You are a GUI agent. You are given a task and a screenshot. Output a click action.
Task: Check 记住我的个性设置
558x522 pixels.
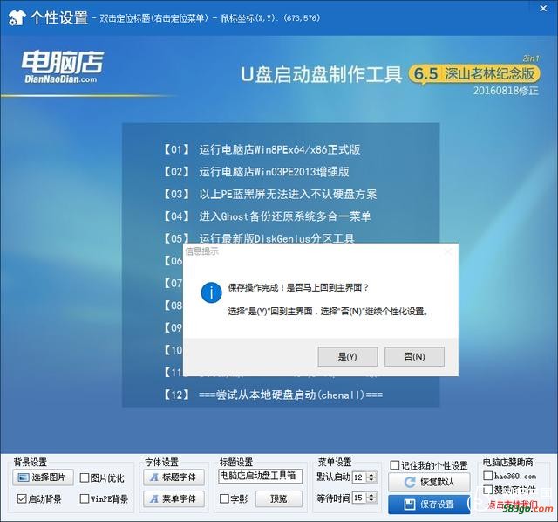point(394,465)
